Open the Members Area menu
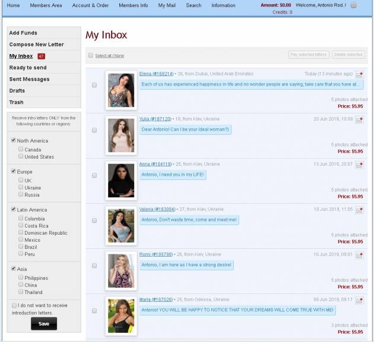Image resolution: width=374 pixels, height=344 pixels. click(x=46, y=5)
